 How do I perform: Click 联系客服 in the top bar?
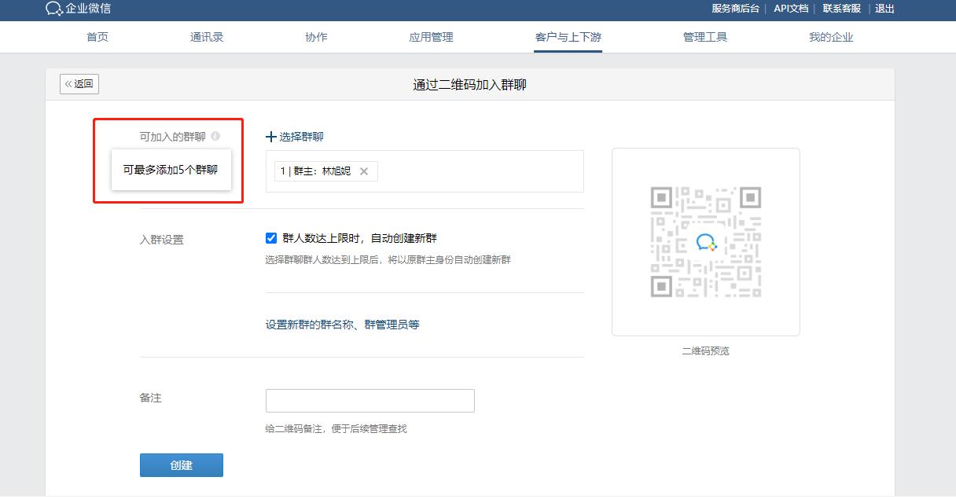click(840, 9)
